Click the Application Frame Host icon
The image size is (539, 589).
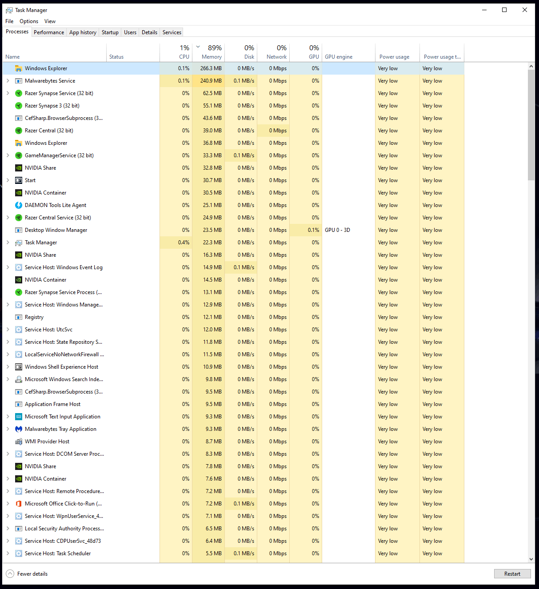click(19, 404)
